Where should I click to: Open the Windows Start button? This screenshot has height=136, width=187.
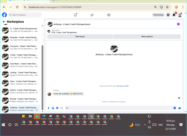(x=3, y=125)
